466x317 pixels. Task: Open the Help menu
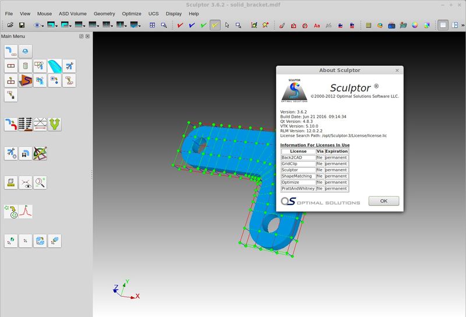[x=194, y=13]
